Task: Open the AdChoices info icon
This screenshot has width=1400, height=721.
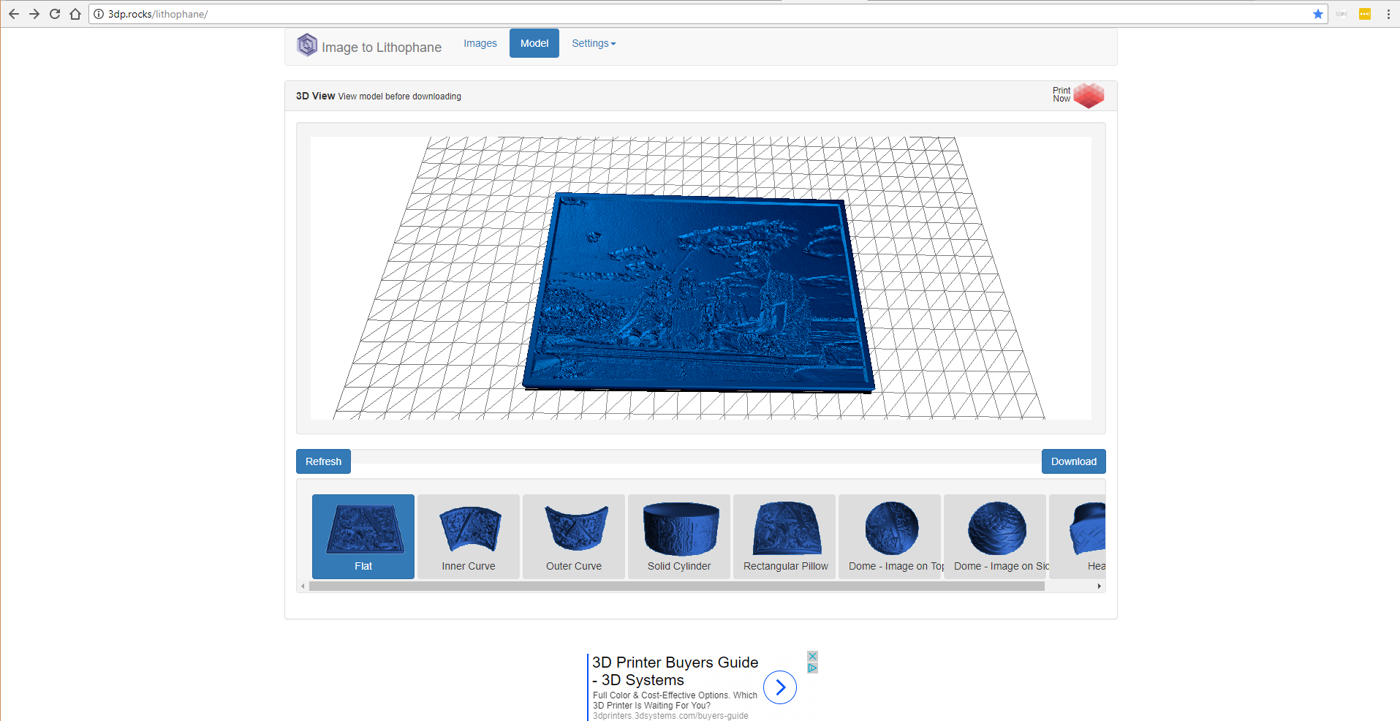Action: (x=812, y=668)
